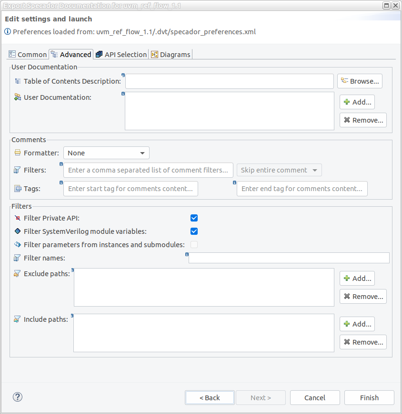Open the Diagrams tab
402x414 pixels.
point(171,55)
